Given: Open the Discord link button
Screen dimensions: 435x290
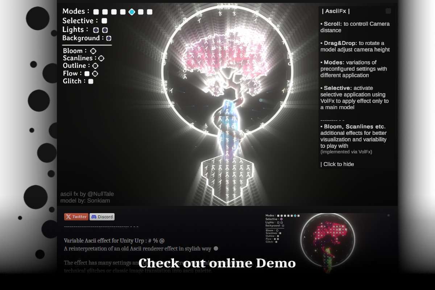Looking at the screenshot, I should click(x=102, y=217).
